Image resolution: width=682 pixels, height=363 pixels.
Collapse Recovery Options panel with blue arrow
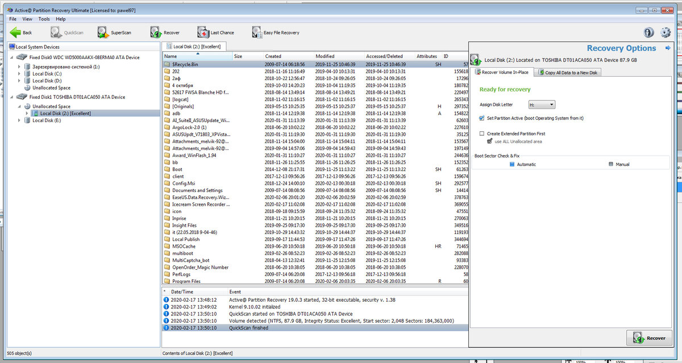pos(667,48)
